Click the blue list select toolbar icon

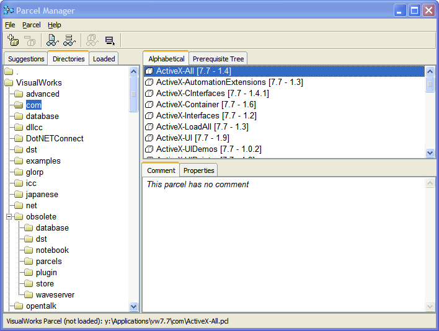click(110, 40)
